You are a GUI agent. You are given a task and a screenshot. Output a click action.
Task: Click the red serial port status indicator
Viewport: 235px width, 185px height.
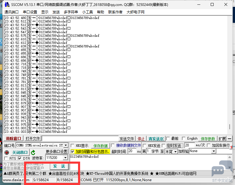click(7, 152)
